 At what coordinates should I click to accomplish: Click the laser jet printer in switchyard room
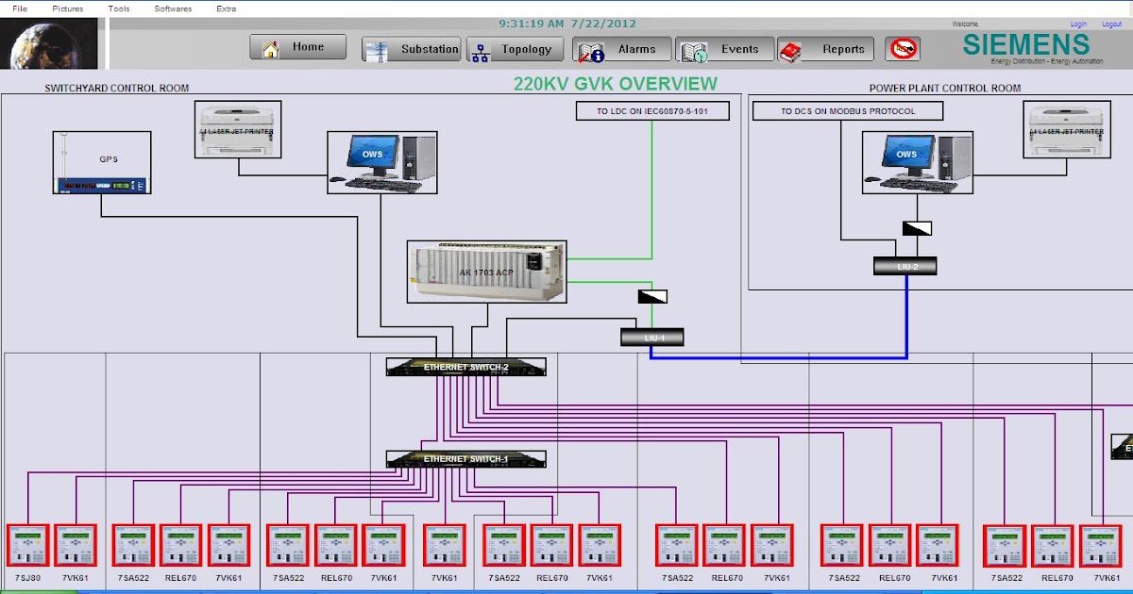coord(236,127)
